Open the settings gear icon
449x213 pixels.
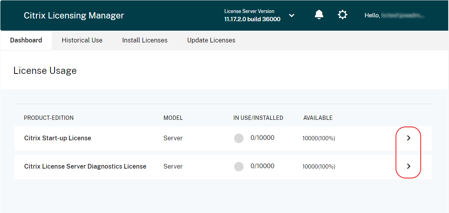coord(343,15)
